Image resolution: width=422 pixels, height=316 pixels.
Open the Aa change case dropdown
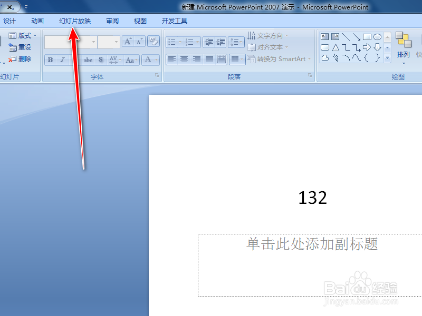[131, 60]
